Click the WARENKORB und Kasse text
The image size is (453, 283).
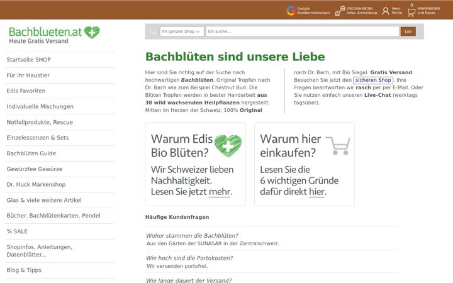click(x=428, y=11)
